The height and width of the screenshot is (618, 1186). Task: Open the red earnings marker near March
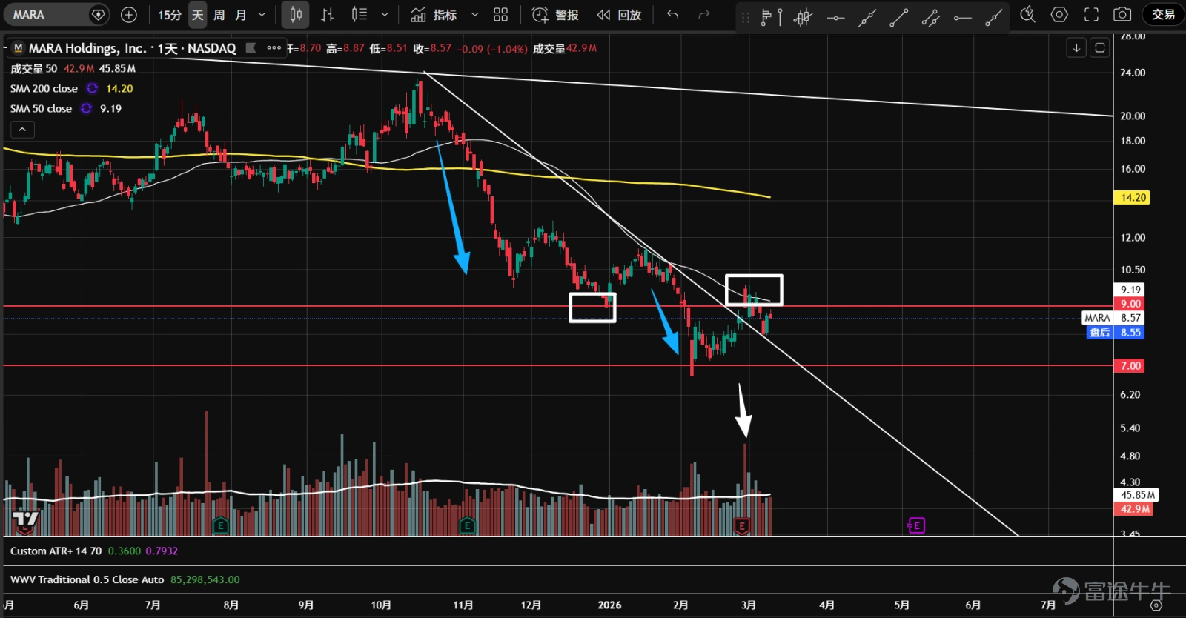click(x=741, y=526)
